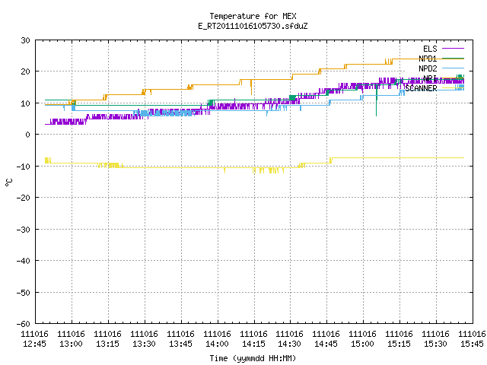Click the x-axis tick 111016 13:15
The height and width of the screenshot is (365, 487).
click(x=108, y=339)
